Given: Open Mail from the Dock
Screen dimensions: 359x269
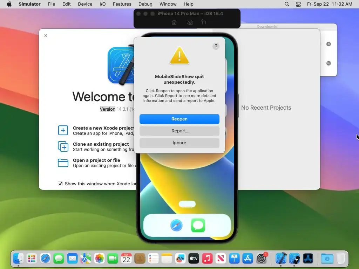Looking at the screenshot, I should click(x=72, y=258).
